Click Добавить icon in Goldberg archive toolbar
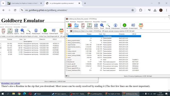The image size is (170, 96). (x=70, y=26)
